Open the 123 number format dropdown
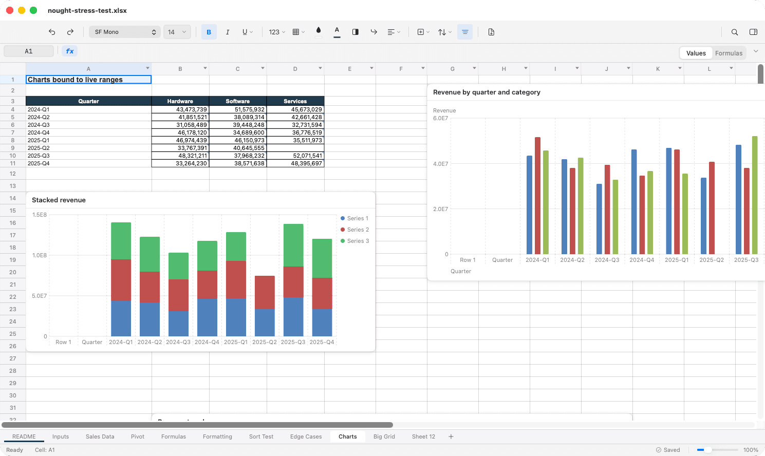The image size is (765, 456). coord(277,32)
